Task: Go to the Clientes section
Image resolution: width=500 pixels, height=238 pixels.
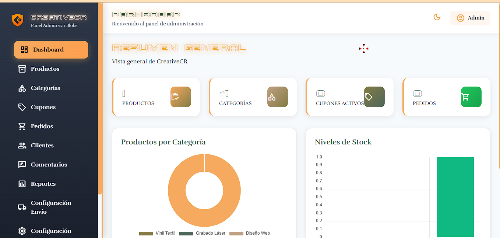Action: point(42,146)
